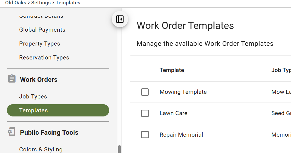Navigate to Settings via the breadcrumb
The width and height of the screenshot is (291, 153).
41,3
